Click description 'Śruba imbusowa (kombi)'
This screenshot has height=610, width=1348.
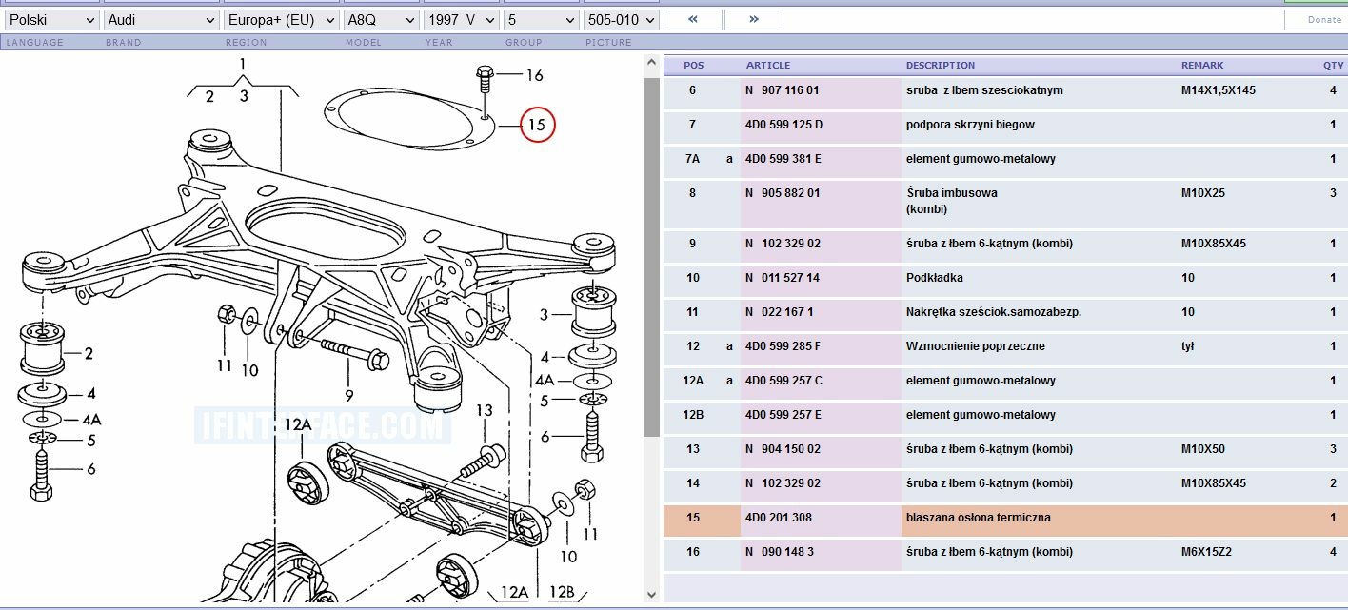(952, 201)
